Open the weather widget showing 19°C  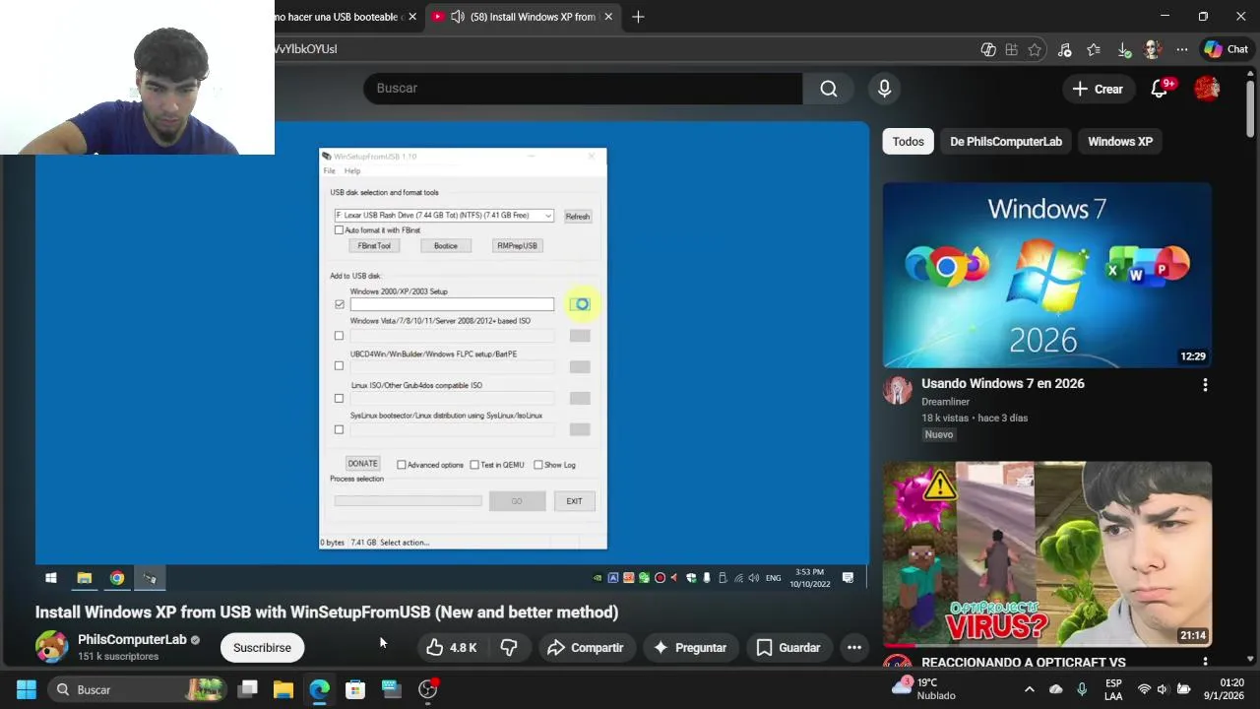pos(923,688)
